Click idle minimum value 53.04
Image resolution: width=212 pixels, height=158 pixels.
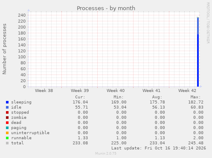pyautogui.click(x=120, y=107)
